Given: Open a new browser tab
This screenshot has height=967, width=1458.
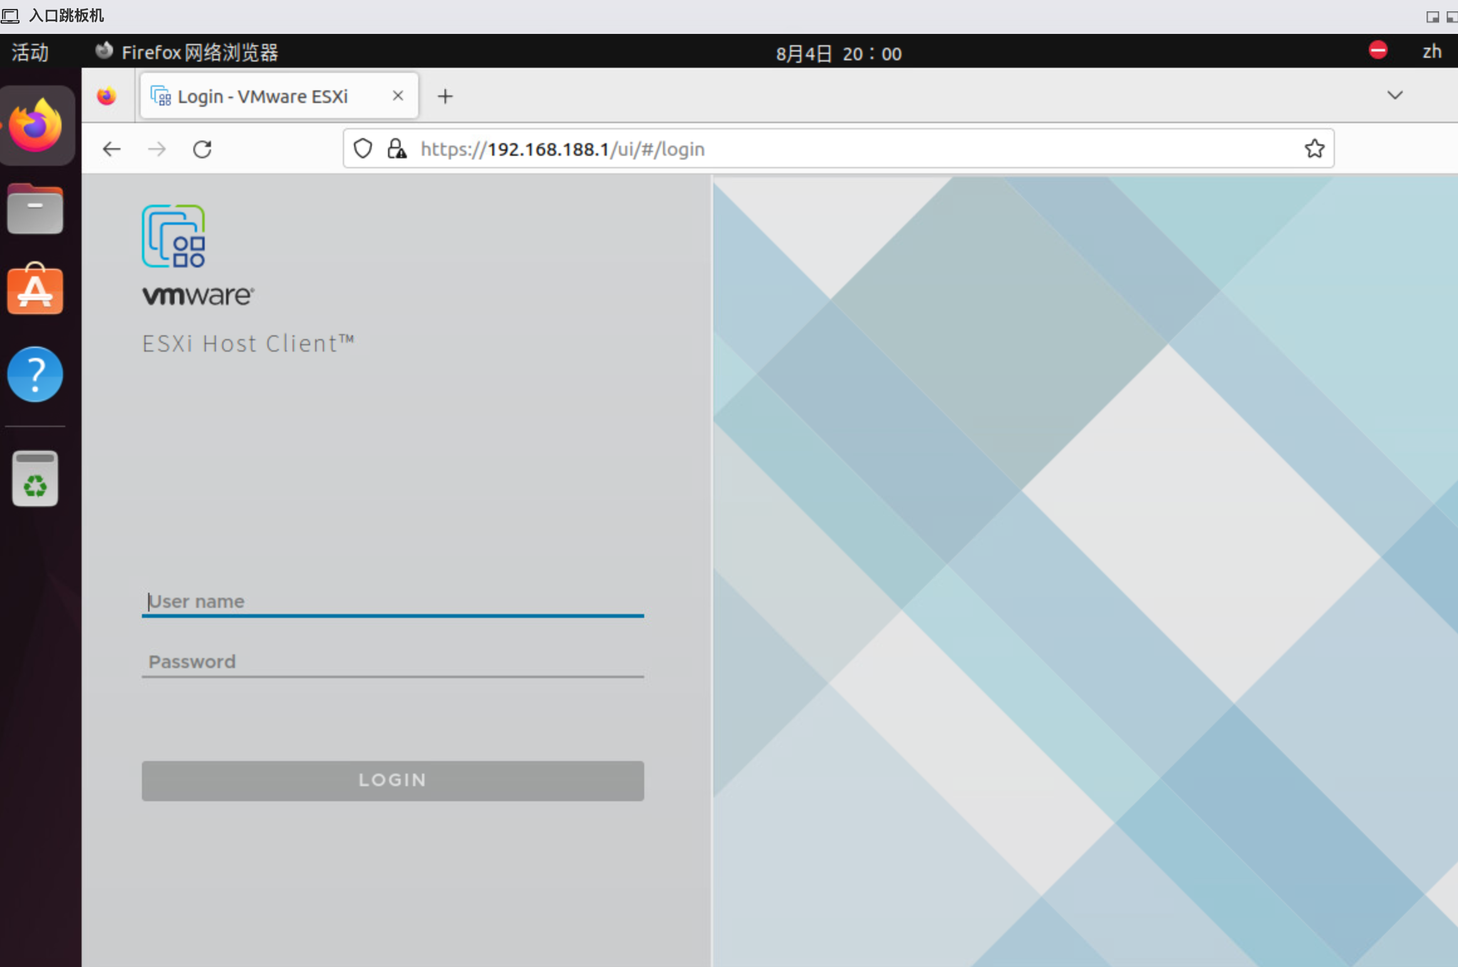Looking at the screenshot, I should [445, 96].
